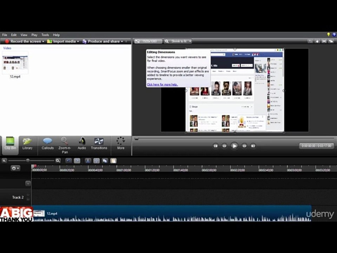Click the preview playback scrubber handle

(x=136, y=139)
